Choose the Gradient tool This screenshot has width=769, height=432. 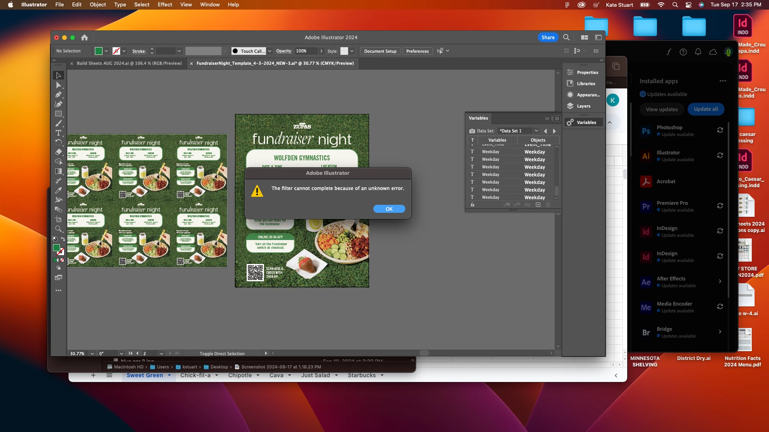click(x=58, y=171)
